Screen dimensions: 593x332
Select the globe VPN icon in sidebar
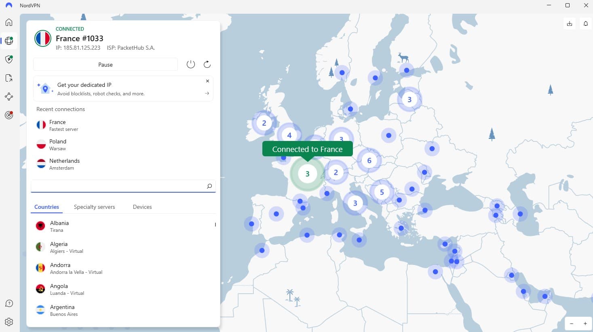click(x=9, y=41)
